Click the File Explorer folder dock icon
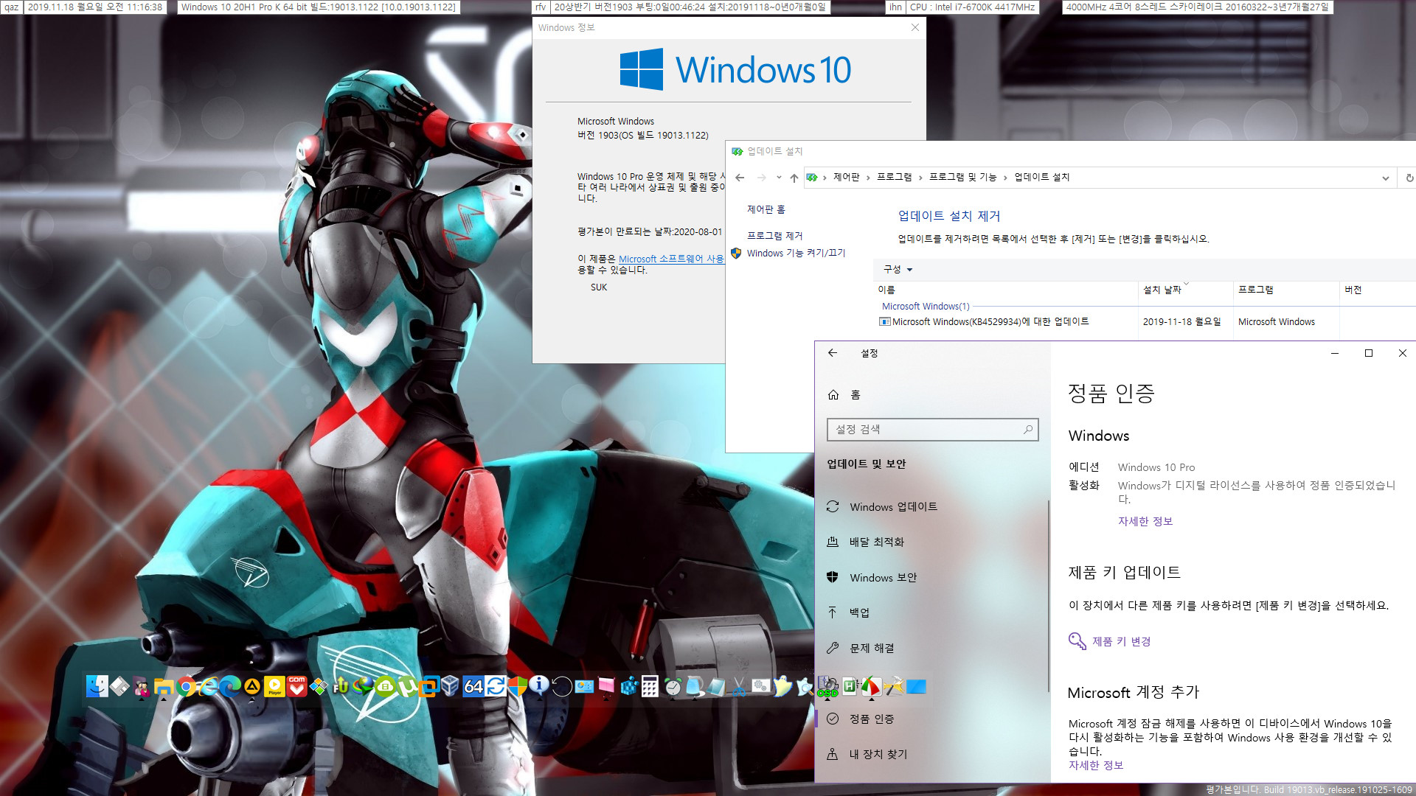Image resolution: width=1416 pixels, height=796 pixels. click(164, 686)
